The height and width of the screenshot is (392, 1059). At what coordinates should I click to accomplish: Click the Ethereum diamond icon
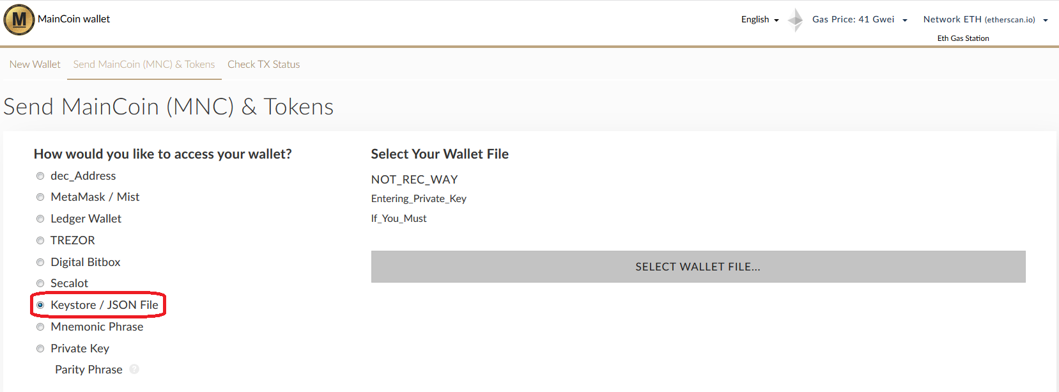796,20
